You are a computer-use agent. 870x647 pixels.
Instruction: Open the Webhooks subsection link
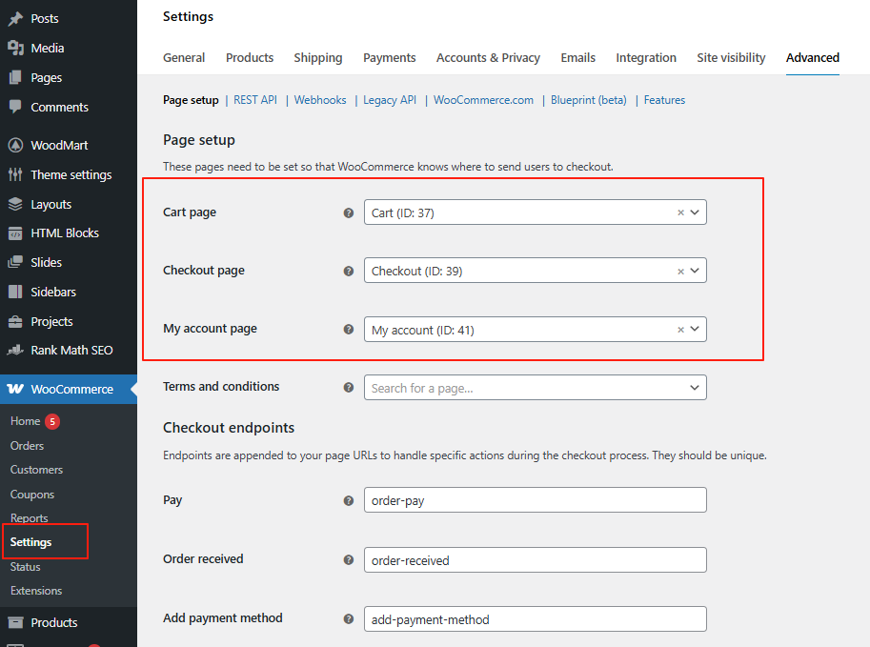click(x=320, y=100)
